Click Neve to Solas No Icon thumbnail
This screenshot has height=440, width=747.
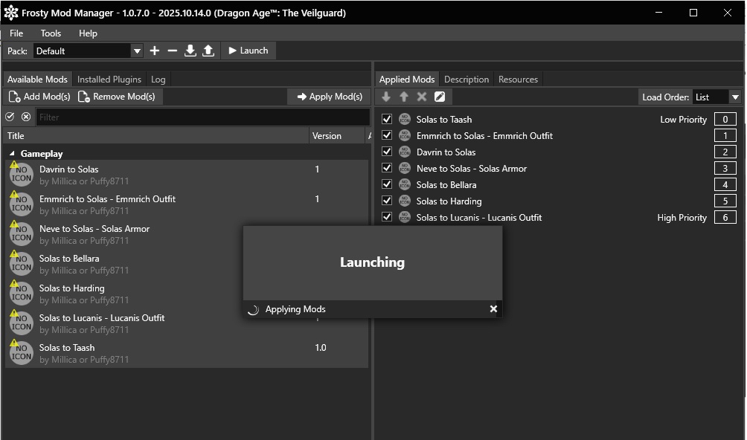[22, 233]
